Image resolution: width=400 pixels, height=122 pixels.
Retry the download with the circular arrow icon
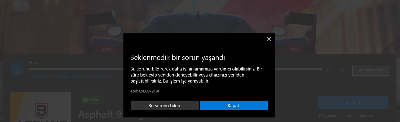click(x=329, y=69)
